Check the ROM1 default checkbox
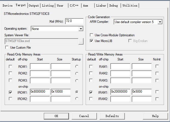 pyautogui.click(x=10, y=66)
